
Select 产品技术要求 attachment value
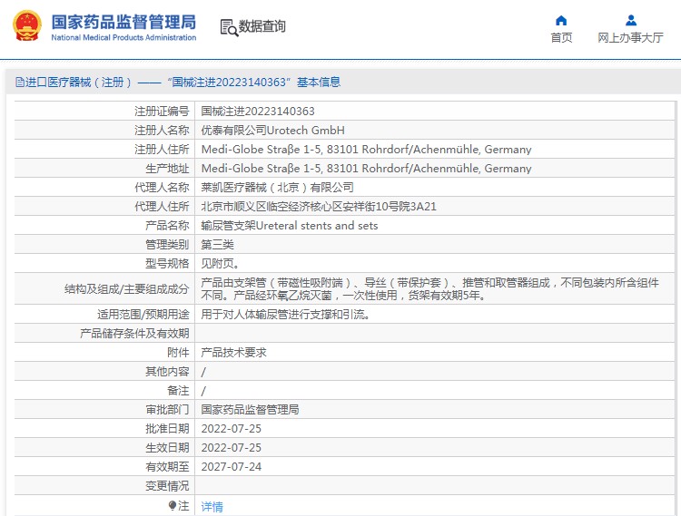pos(233,353)
